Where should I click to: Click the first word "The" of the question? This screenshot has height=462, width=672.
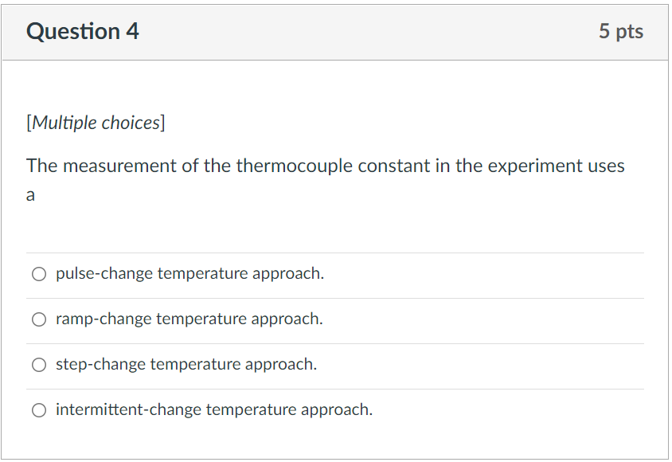42,166
